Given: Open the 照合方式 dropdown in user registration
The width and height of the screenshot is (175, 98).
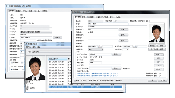Looking at the screenshot, I should point(121,21).
